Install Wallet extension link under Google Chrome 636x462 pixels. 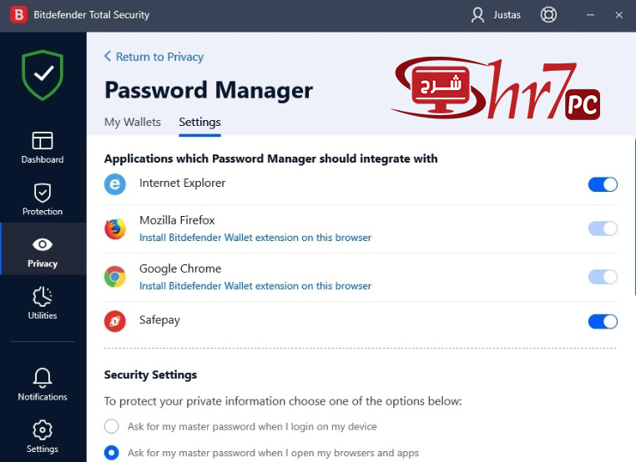[255, 286]
